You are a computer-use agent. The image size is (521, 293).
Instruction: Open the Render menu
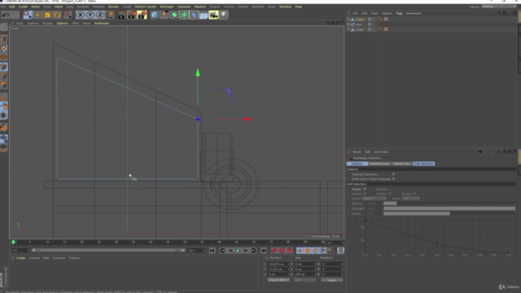[x=113, y=7]
